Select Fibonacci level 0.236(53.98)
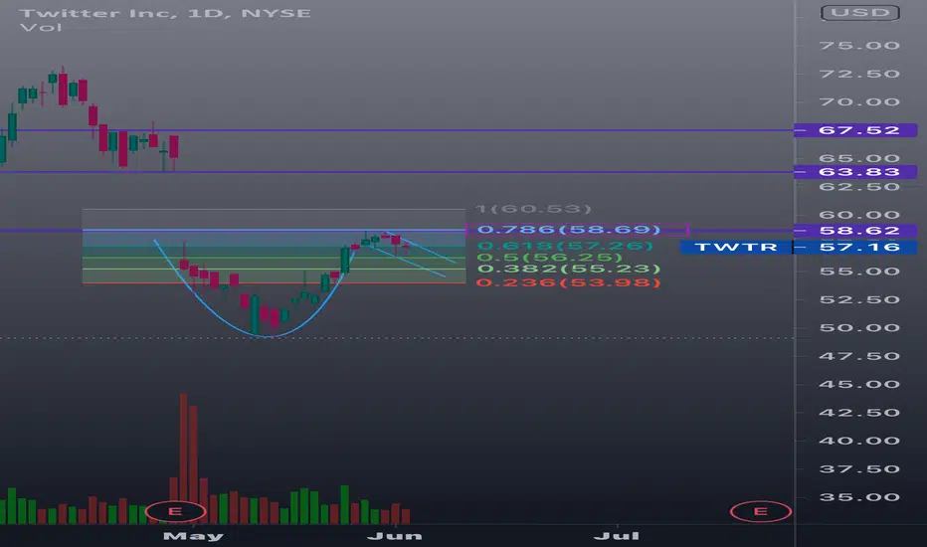 point(568,282)
